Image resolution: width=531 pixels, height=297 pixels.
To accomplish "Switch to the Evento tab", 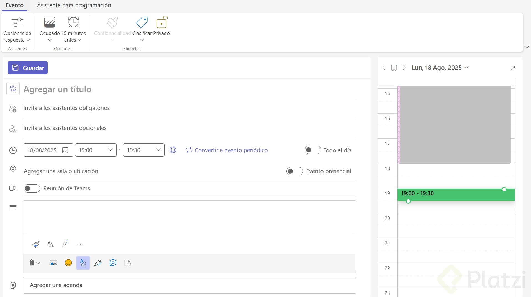I will click(x=15, y=5).
